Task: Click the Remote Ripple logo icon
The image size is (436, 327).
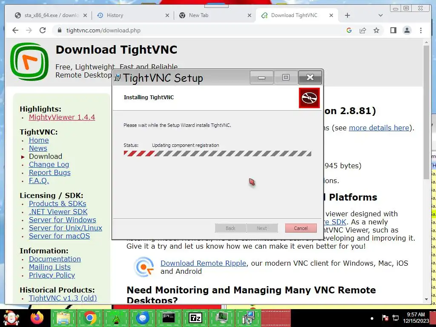Action: (143, 267)
